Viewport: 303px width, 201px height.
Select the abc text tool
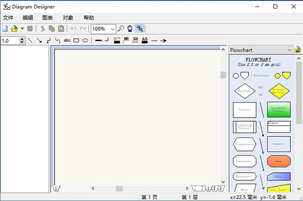pos(67,40)
